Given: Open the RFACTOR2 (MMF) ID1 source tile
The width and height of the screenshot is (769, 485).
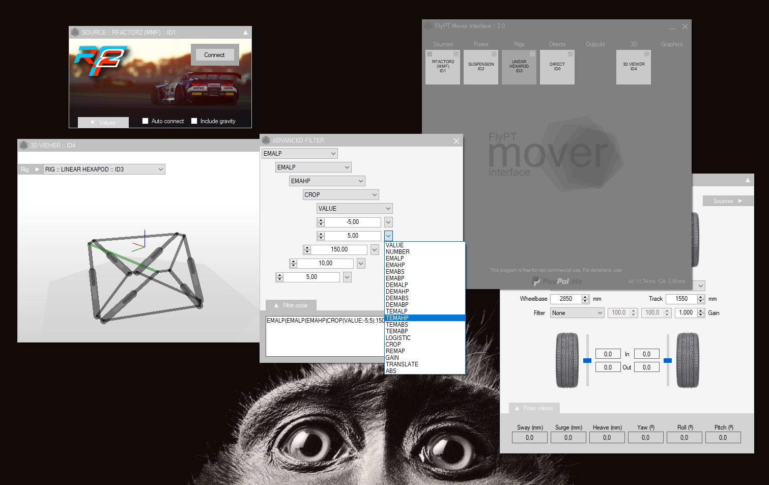Looking at the screenshot, I should pyautogui.click(x=443, y=67).
